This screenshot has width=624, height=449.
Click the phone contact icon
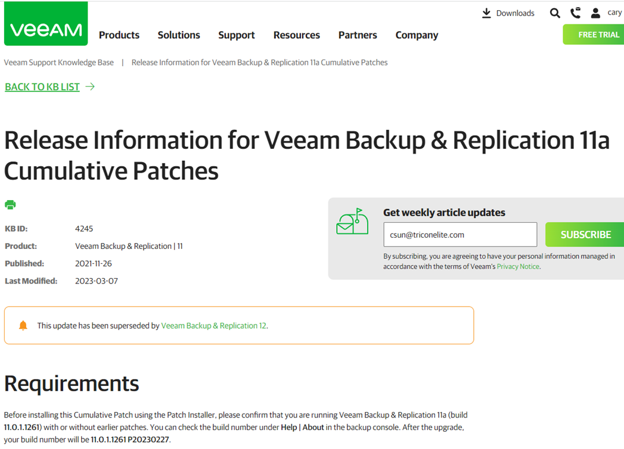coord(576,13)
